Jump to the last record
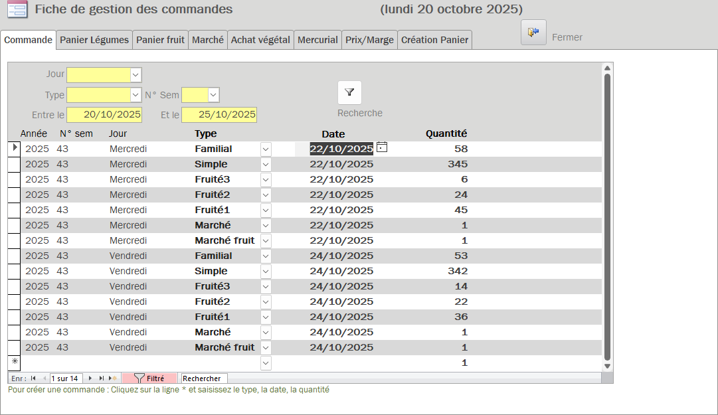The image size is (718, 415). coord(102,378)
